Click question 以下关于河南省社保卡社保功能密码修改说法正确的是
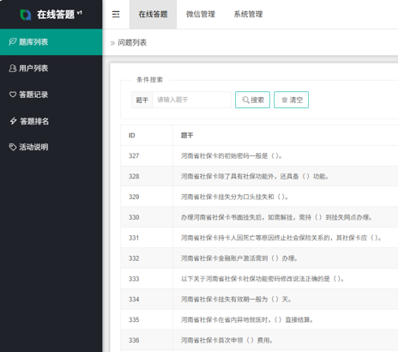399x352 pixels. pyautogui.click(x=263, y=279)
